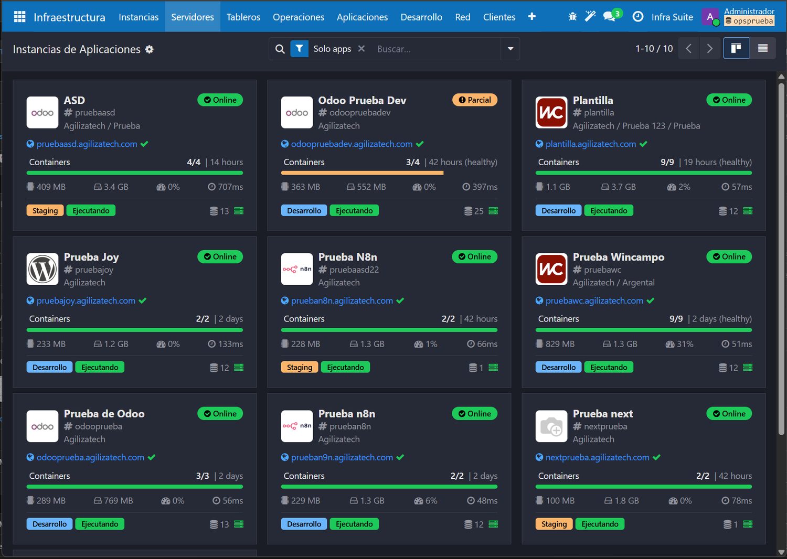787x559 pixels.
Task: Switch to list view
Action: point(763,48)
